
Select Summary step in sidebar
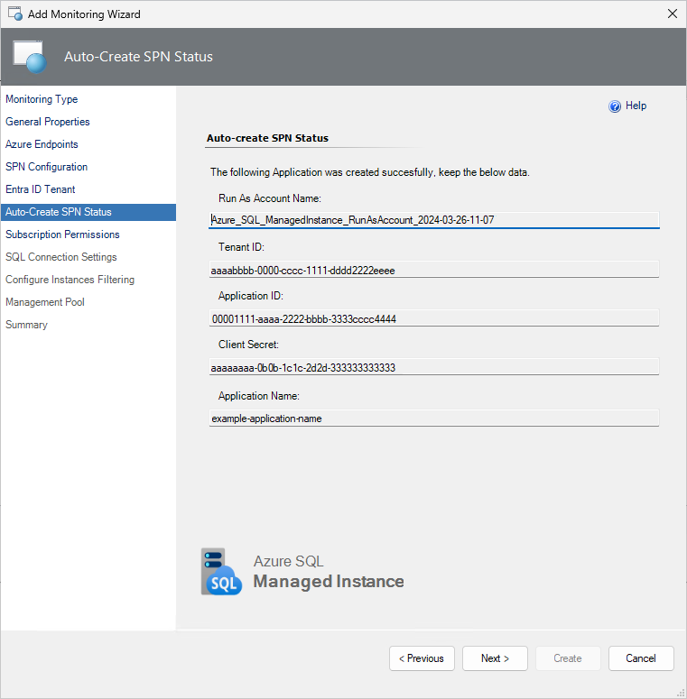[26, 325]
